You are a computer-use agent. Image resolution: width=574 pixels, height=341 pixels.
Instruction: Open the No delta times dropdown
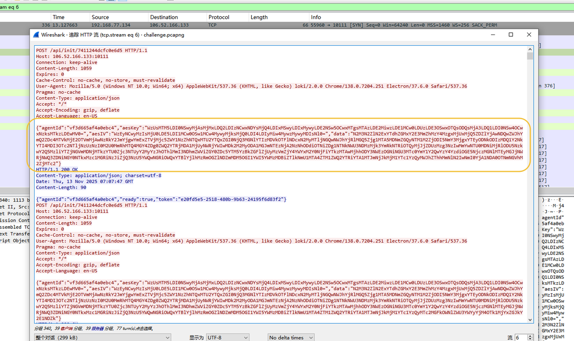tap(291, 337)
